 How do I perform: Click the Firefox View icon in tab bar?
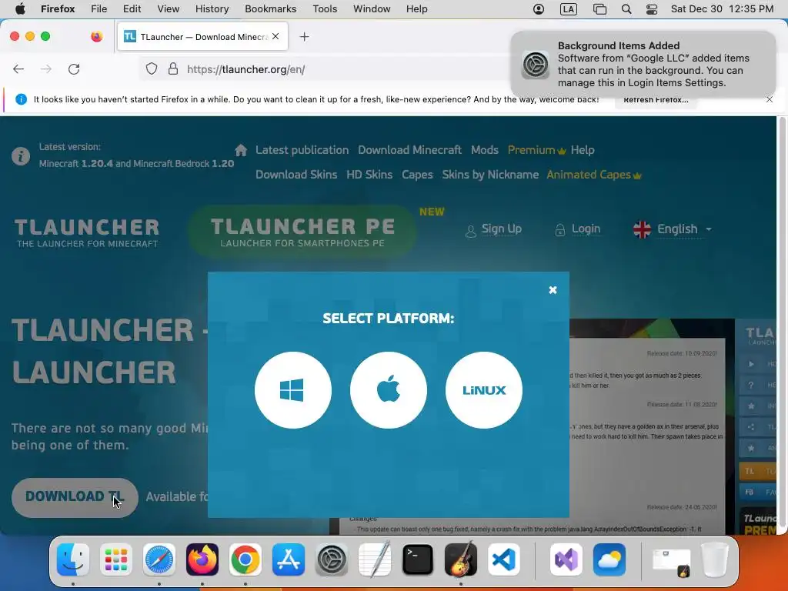click(x=96, y=36)
